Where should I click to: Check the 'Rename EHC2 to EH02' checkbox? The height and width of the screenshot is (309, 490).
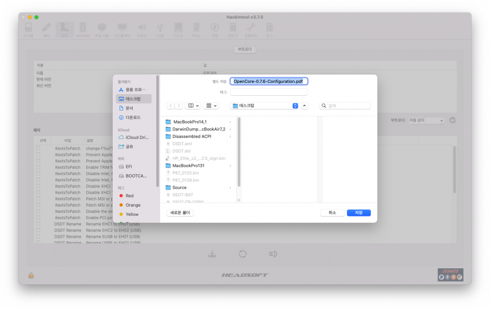(x=38, y=230)
